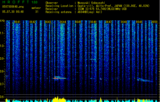This screenshot has height=102, width=160.
Task: Click the 1.0 frequency axis label
Action: tap(2, 46)
